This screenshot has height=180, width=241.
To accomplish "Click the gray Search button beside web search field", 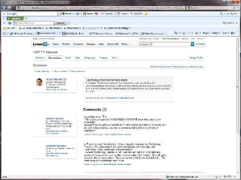I will (60, 23).
